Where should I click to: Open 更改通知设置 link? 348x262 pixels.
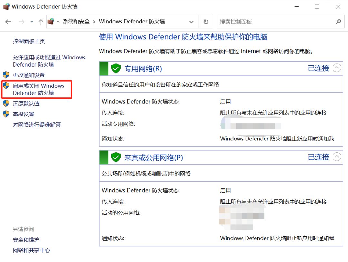pos(29,75)
